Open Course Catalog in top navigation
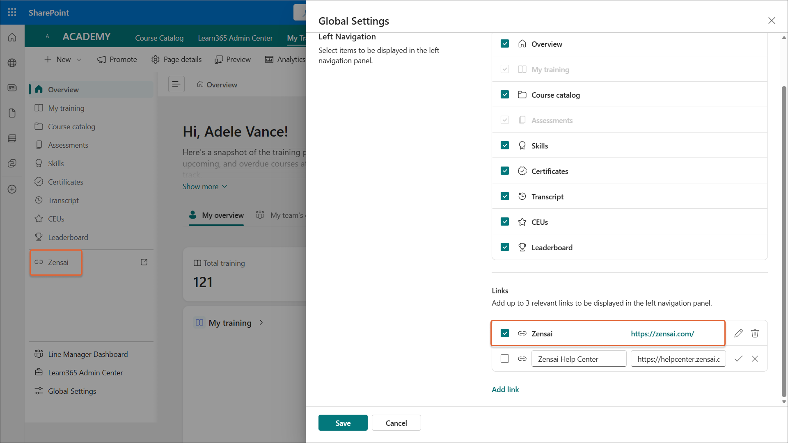This screenshot has width=788, height=443. click(159, 38)
